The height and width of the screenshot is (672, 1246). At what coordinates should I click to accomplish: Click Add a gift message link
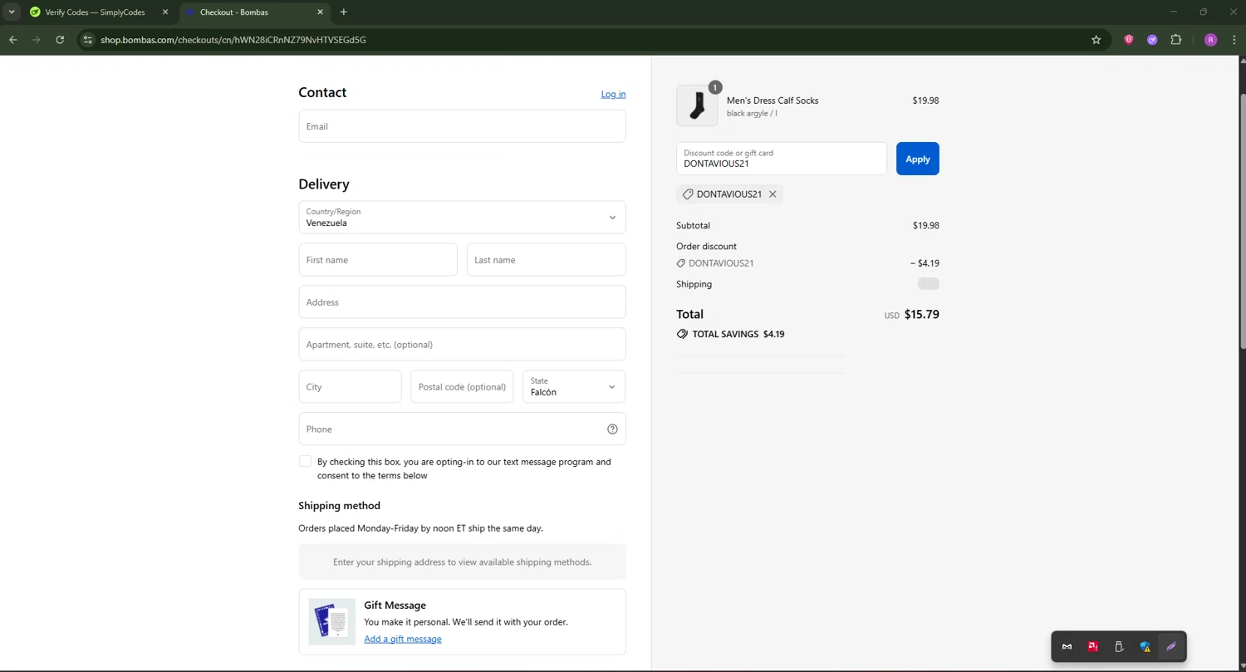click(x=403, y=639)
